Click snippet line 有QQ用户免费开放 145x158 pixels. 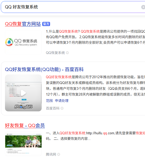(95, 37)
